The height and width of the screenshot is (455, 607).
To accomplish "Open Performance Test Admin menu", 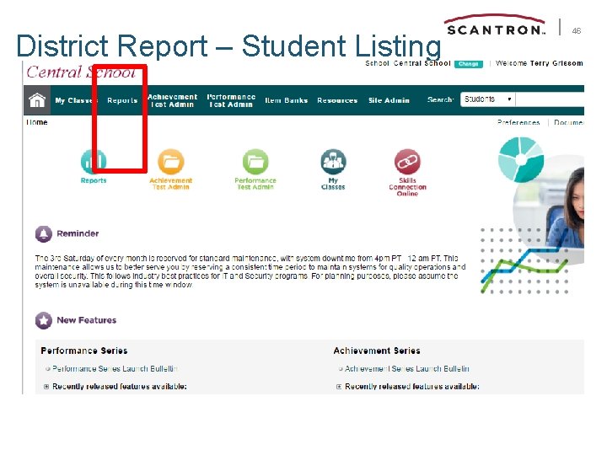I will click(231, 100).
